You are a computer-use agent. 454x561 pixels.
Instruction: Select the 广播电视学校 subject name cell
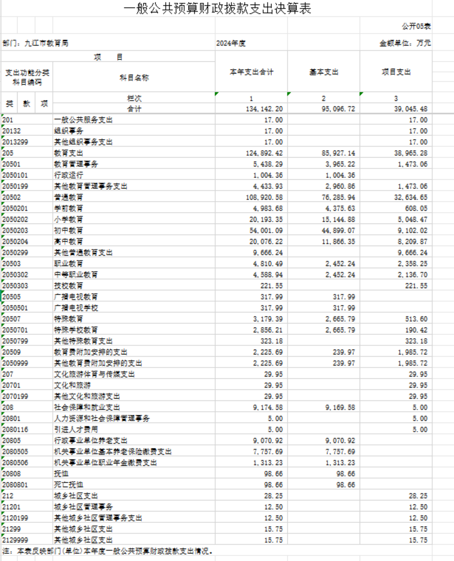[76, 308]
